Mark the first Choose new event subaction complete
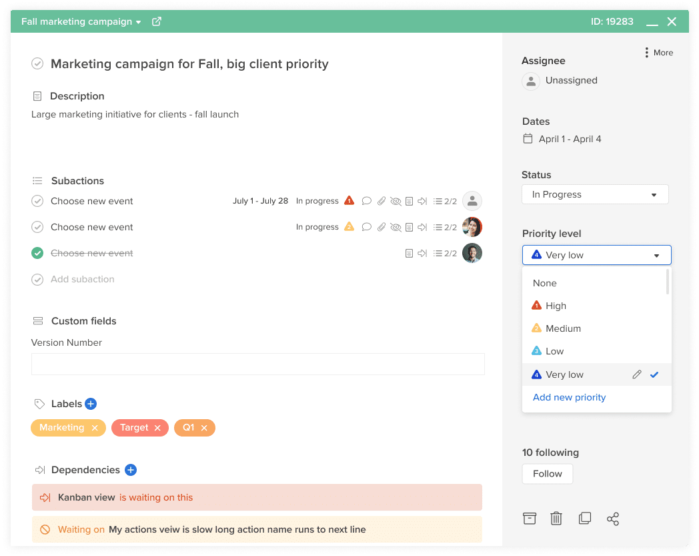Image resolution: width=699 pixels, height=556 pixels. point(37,200)
